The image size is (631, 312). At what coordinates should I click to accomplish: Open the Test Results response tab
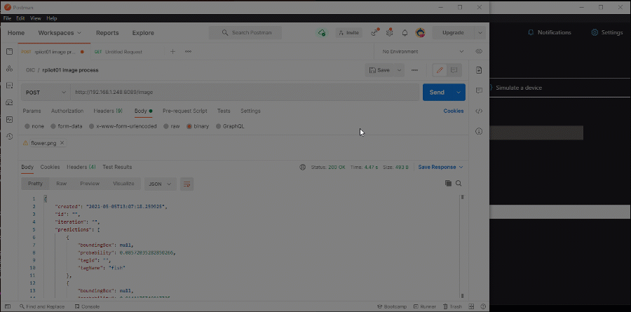point(117,167)
